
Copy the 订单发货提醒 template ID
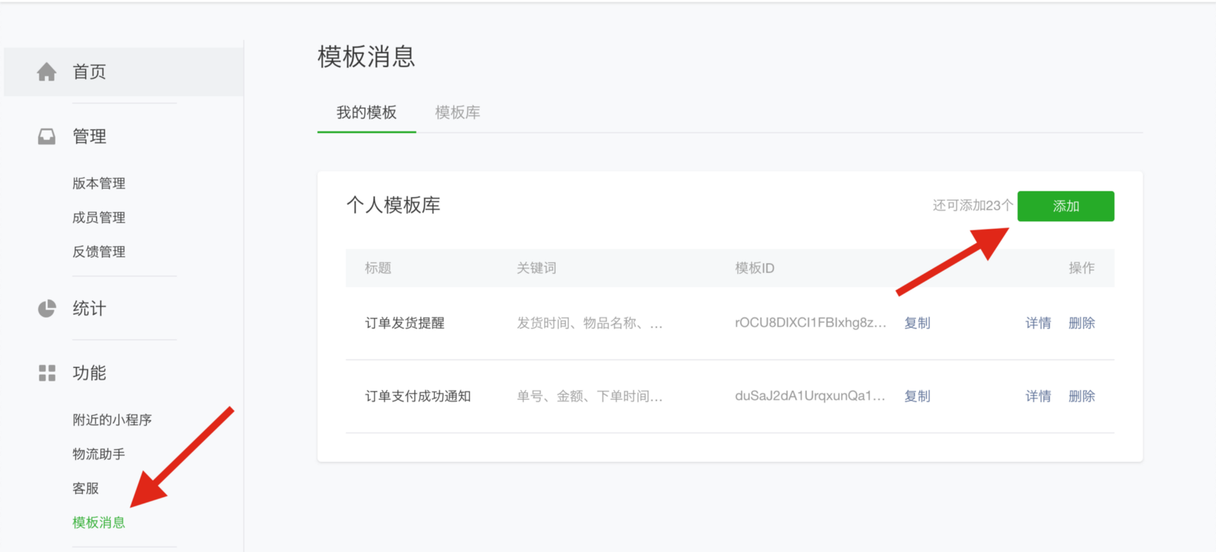917,323
